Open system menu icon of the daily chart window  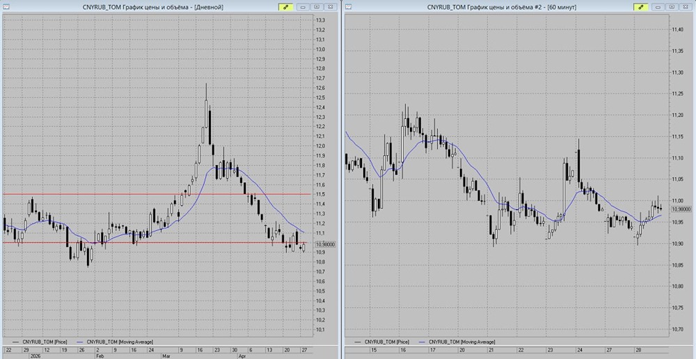tap(6, 7)
